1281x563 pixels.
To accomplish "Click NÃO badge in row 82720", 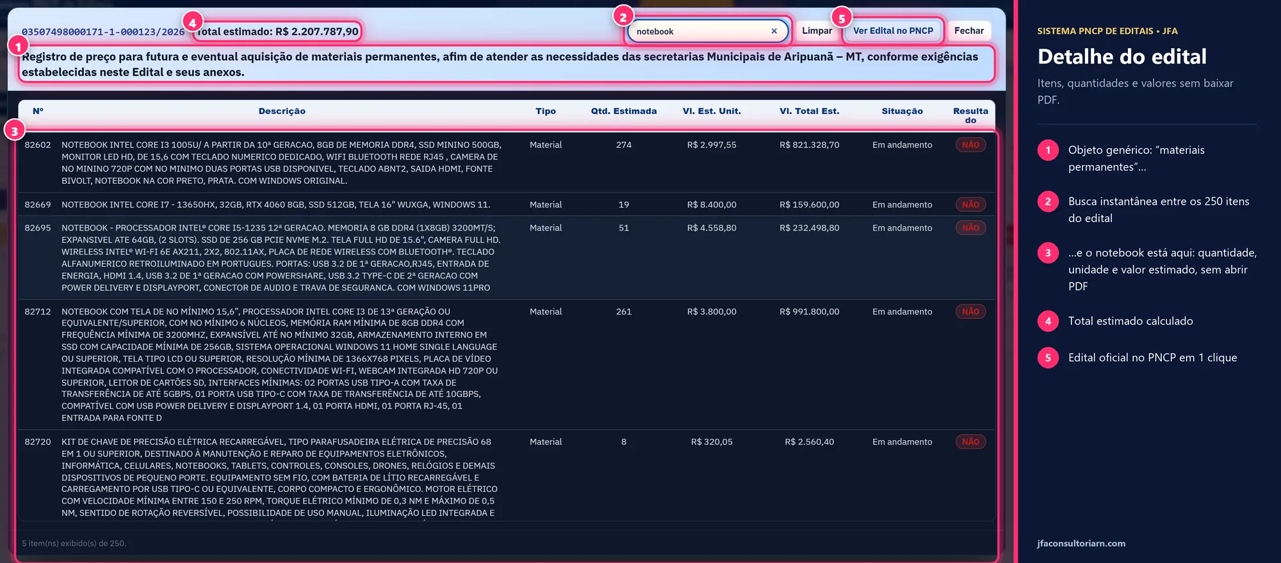I will pyautogui.click(x=970, y=441).
